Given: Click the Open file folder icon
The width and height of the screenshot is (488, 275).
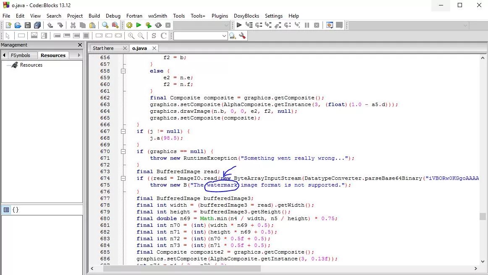Looking at the screenshot, I should [x=18, y=25].
